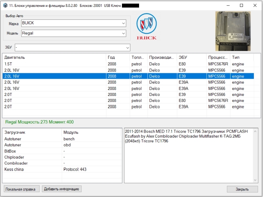
Task: Click the description box scroll down arrow
Action: [255, 180]
